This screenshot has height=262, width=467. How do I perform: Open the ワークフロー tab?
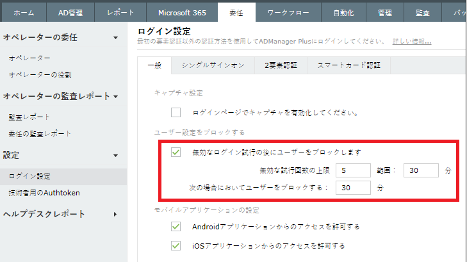tap(288, 13)
